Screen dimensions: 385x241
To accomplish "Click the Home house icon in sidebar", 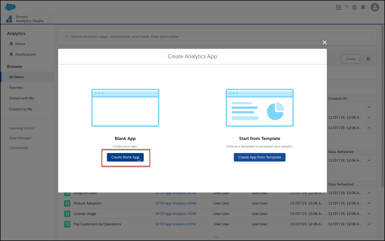I will [11, 44].
